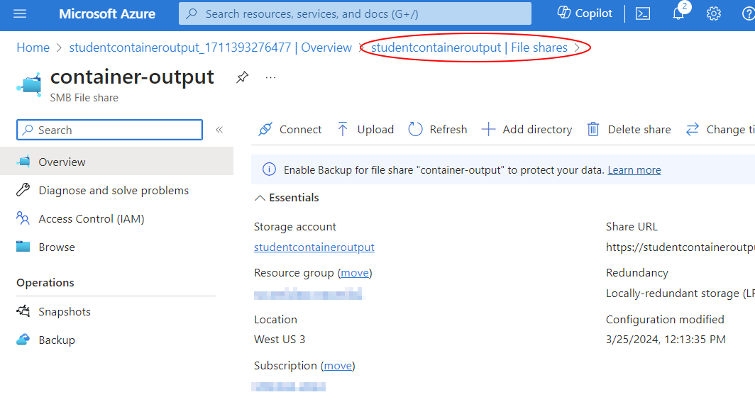Upload a file to the share

coord(365,129)
